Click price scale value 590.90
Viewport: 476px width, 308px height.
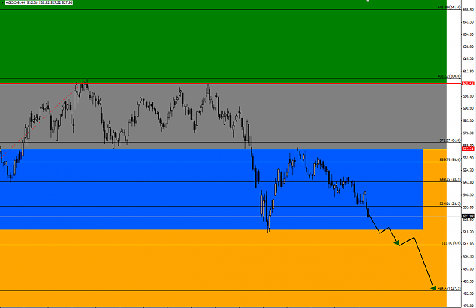(468, 108)
